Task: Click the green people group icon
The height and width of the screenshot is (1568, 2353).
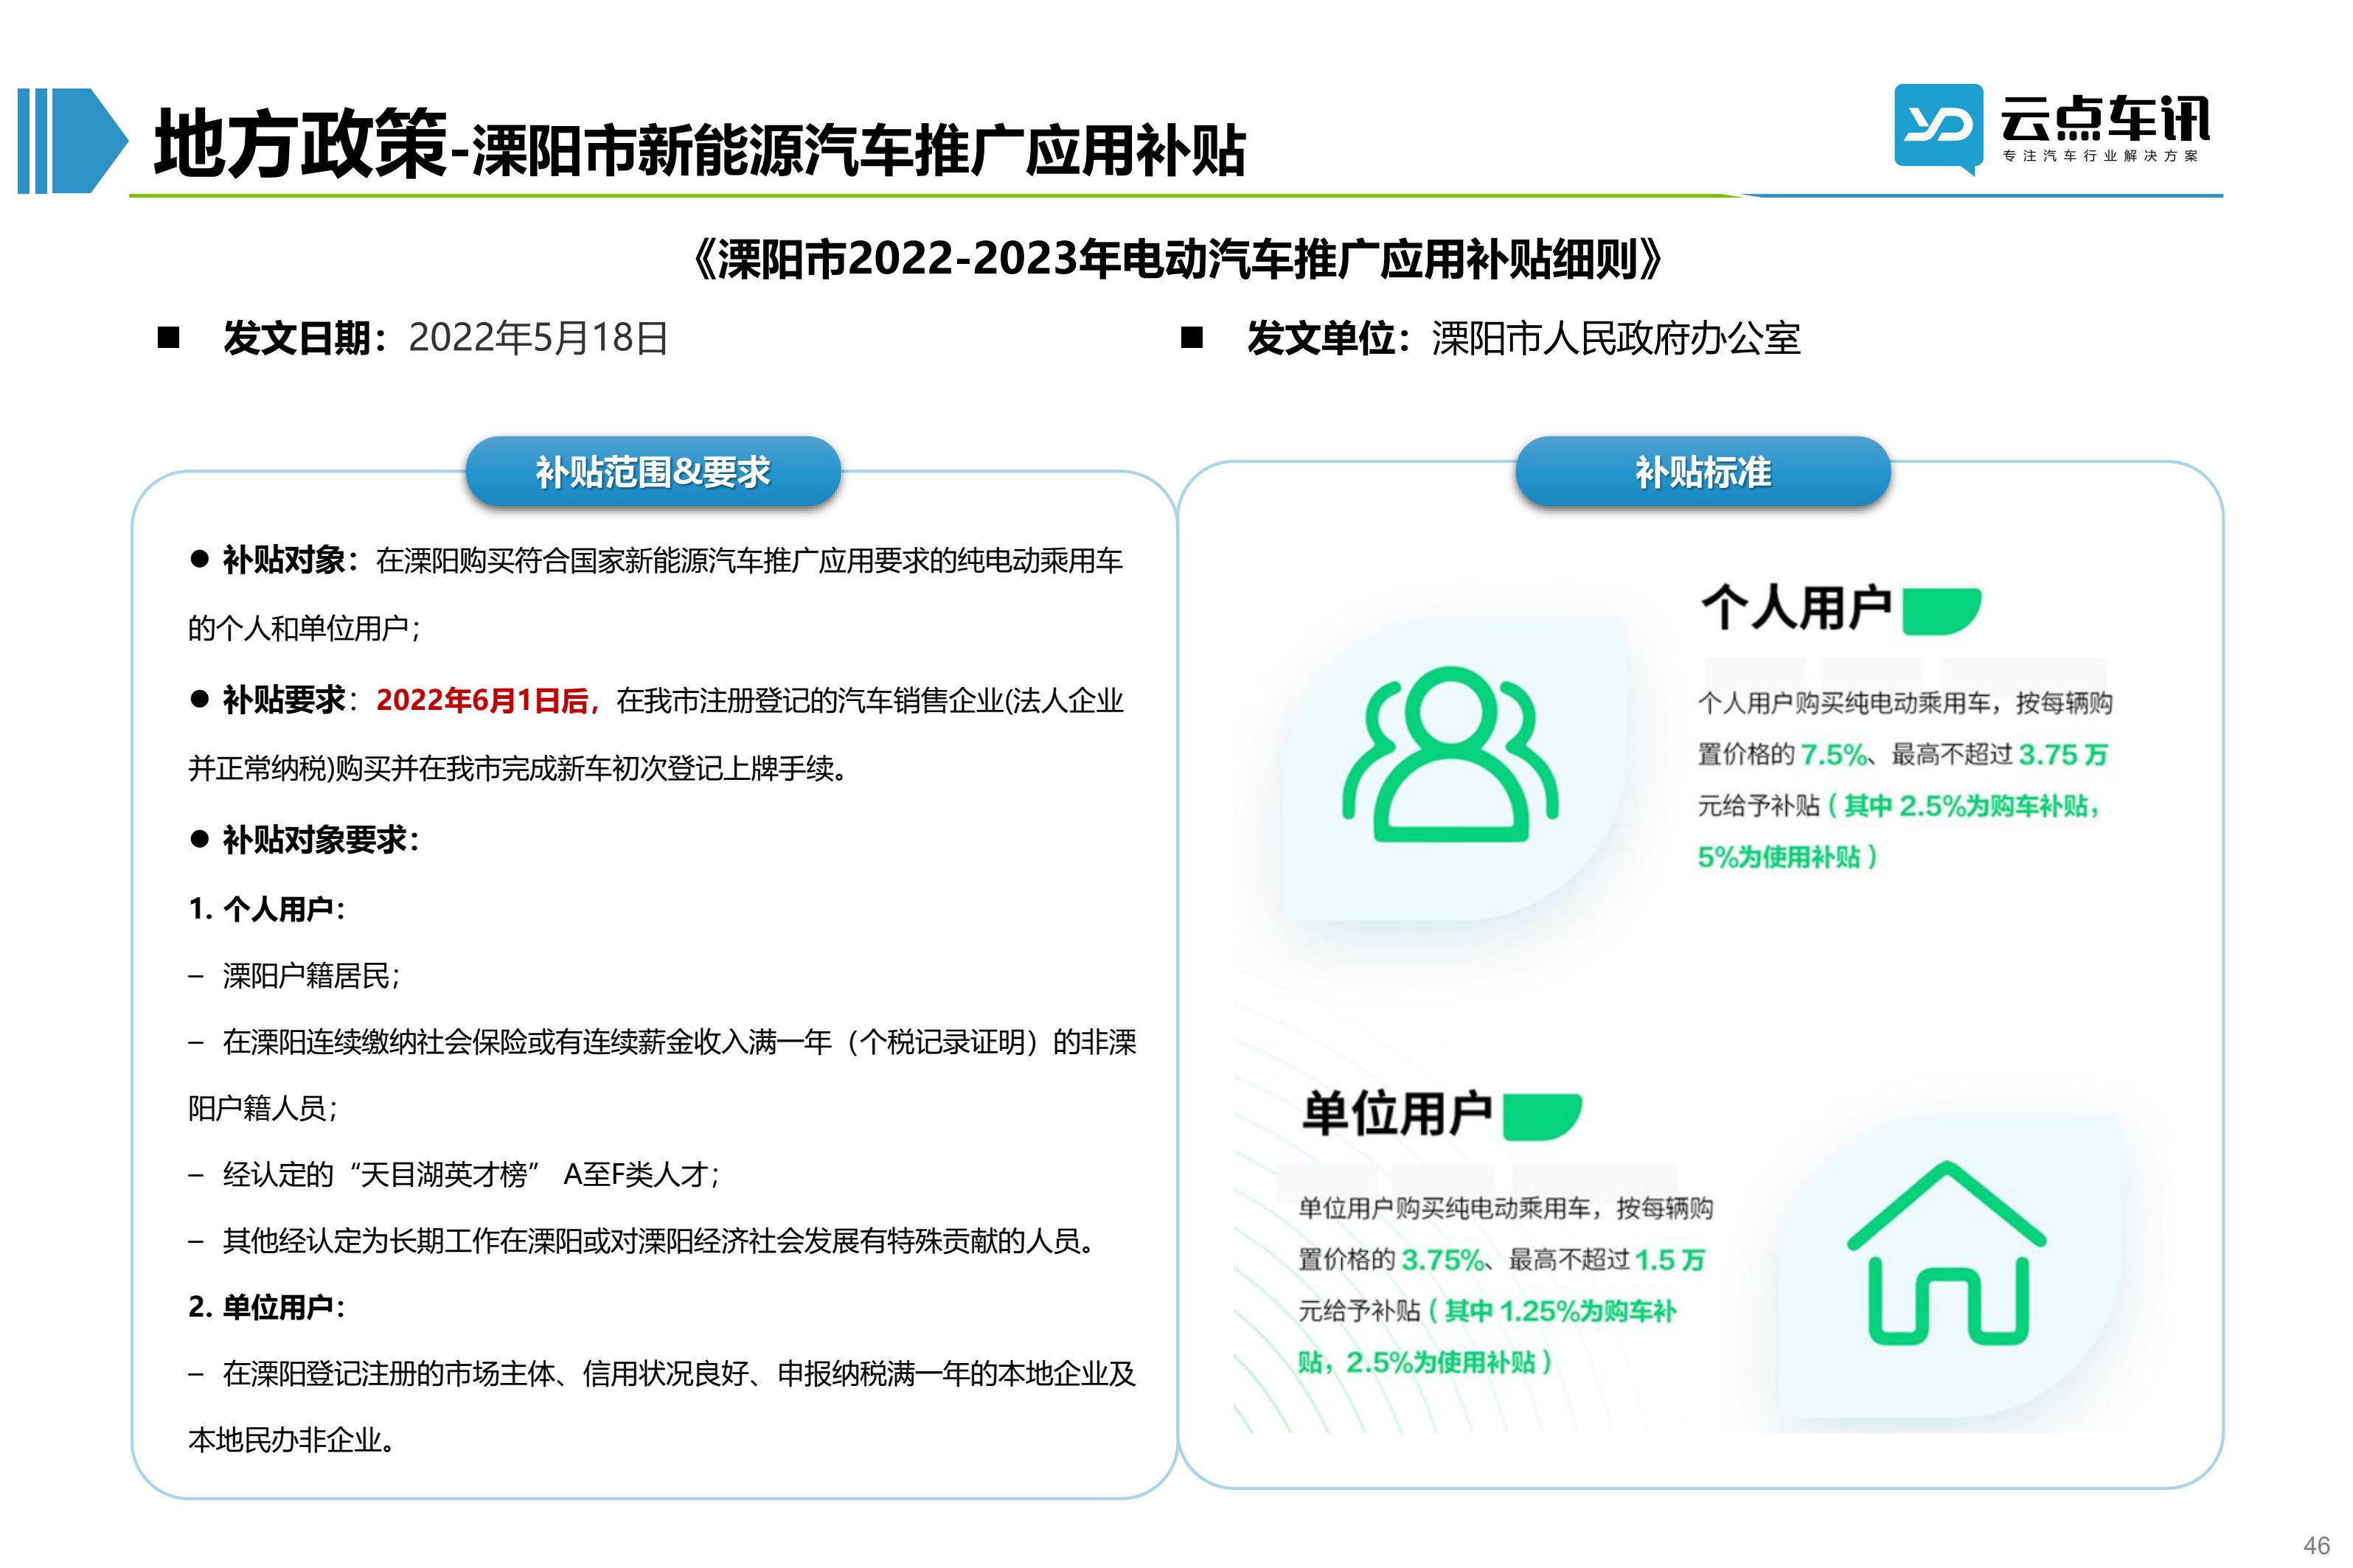Action: [x=1449, y=753]
